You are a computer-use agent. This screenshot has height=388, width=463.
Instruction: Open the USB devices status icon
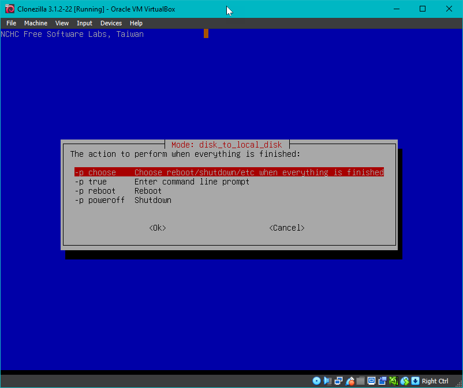(x=350, y=381)
